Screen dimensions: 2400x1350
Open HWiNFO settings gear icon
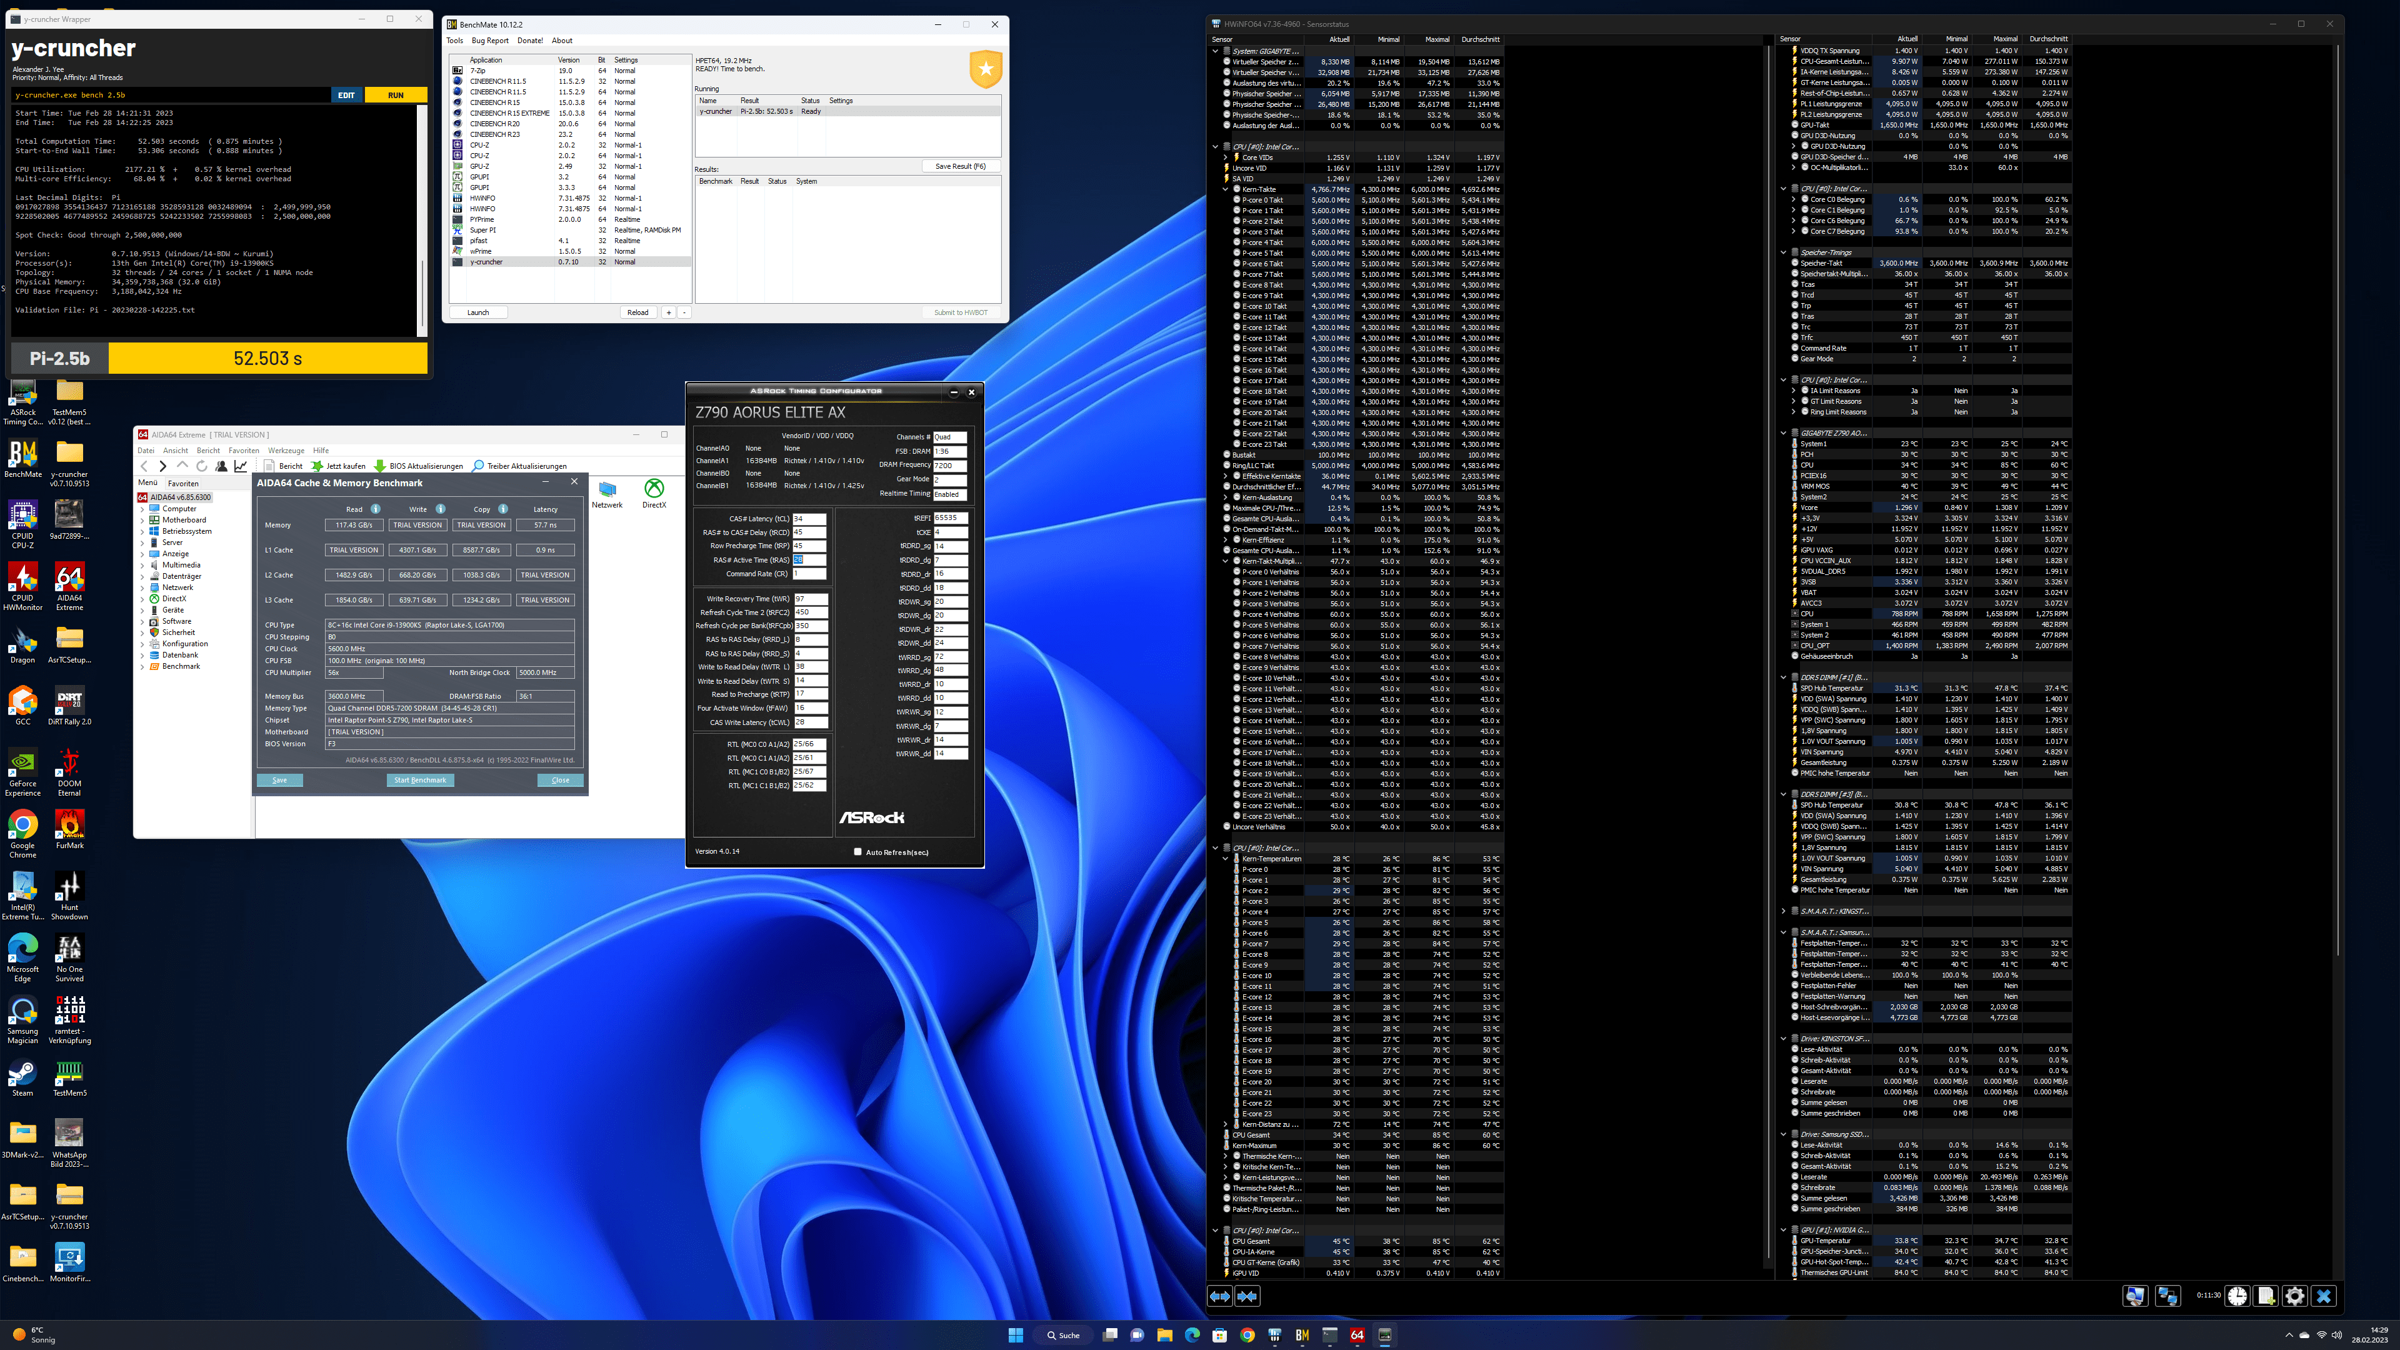click(2295, 1296)
